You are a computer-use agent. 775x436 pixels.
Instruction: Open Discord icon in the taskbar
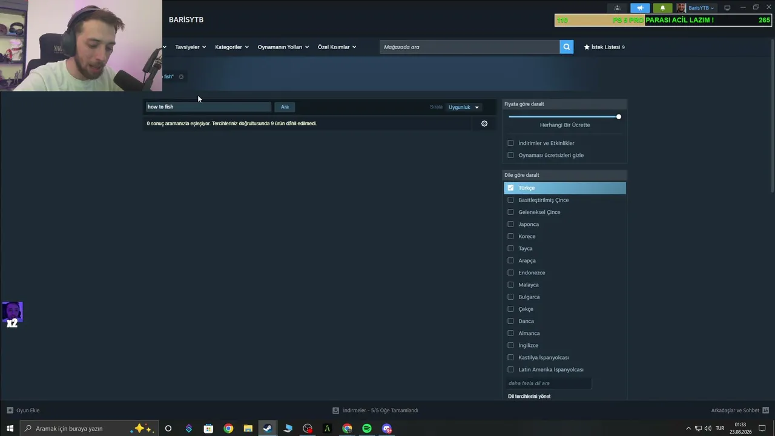pos(387,429)
